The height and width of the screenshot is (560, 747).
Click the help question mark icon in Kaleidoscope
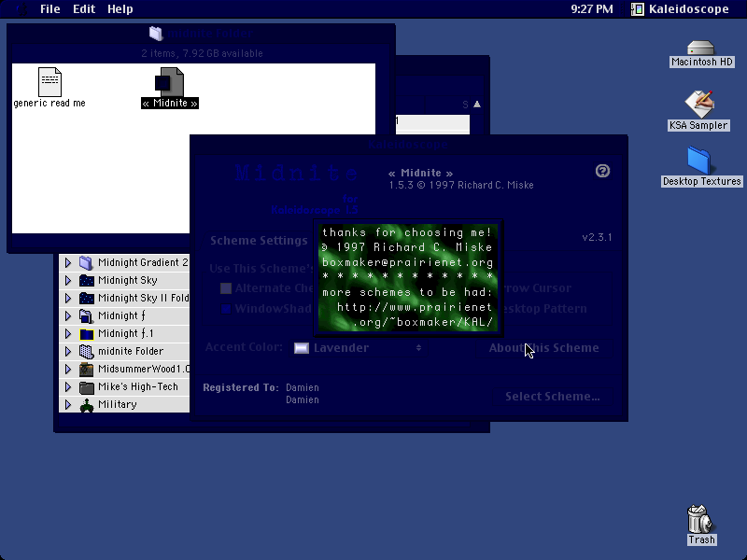click(602, 171)
